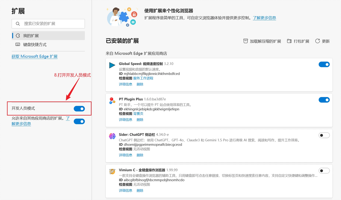Open 详细信息 for PT Plugin Plus

[126, 120]
